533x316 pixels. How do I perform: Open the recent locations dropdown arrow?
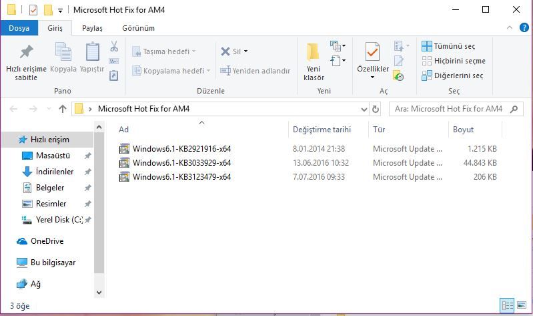coord(49,109)
